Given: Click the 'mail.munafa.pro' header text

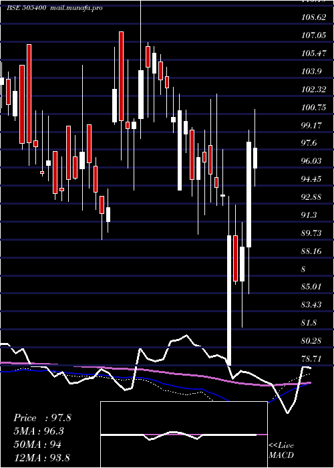Looking at the screenshot, I should coord(77,8).
